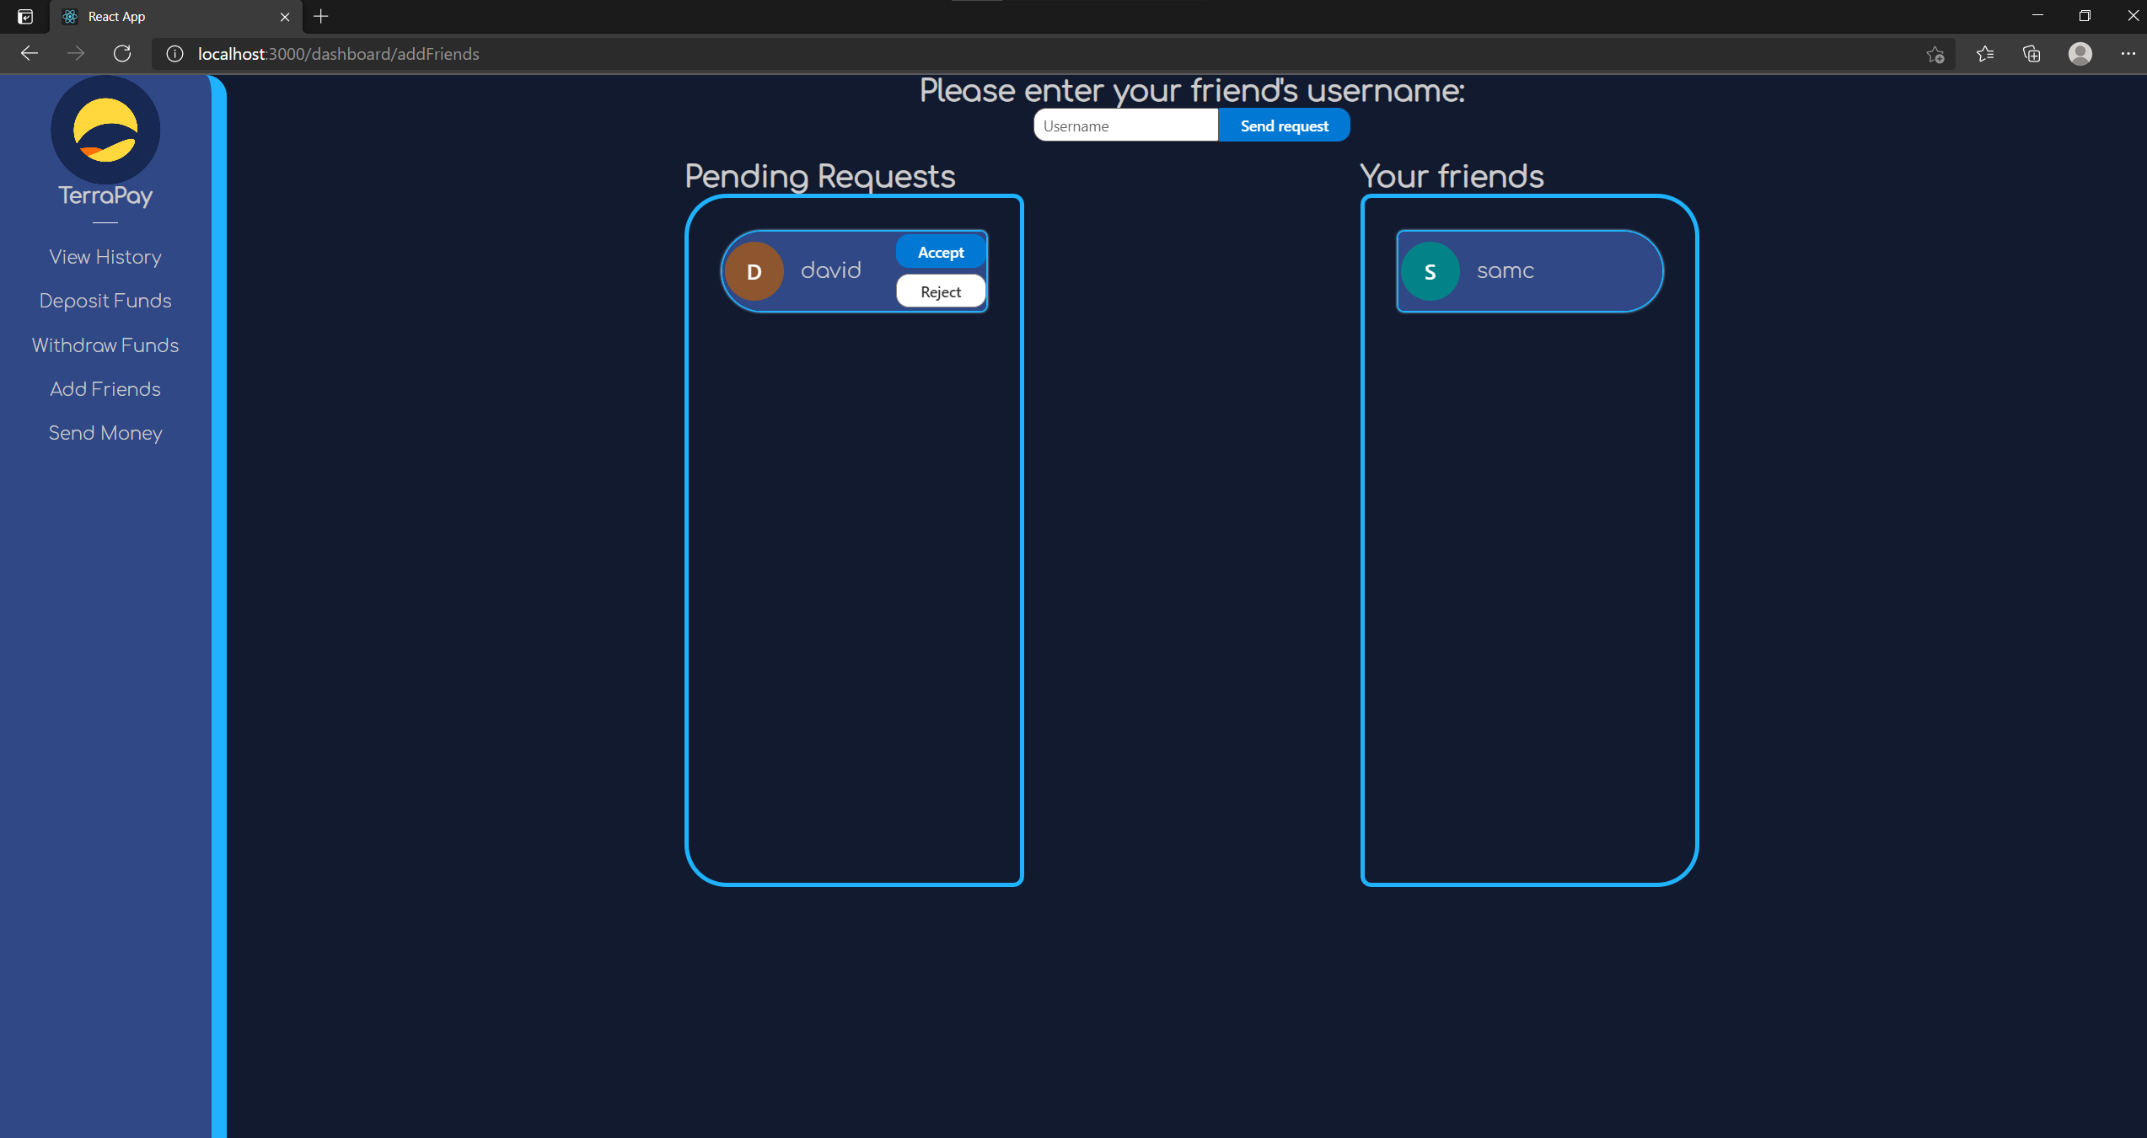This screenshot has width=2147, height=1138.
Task: Open browser profile avatar
Action: point(2080,54)
